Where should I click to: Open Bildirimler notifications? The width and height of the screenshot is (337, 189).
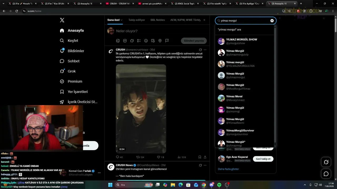[72, 51]
